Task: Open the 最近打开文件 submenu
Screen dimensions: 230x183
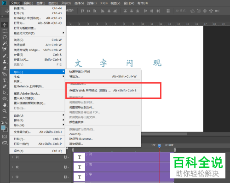Action: (38, 33)
